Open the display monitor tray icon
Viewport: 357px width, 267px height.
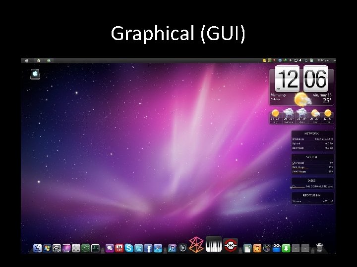point(296,60)
